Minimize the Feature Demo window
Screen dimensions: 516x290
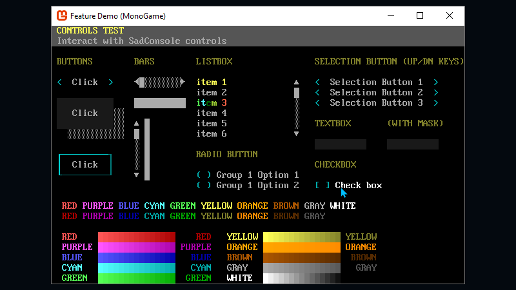point(391,15)
